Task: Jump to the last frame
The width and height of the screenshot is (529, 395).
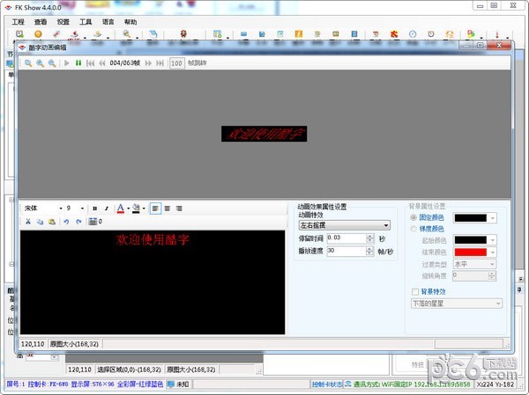Action: [x=159, y=63]
